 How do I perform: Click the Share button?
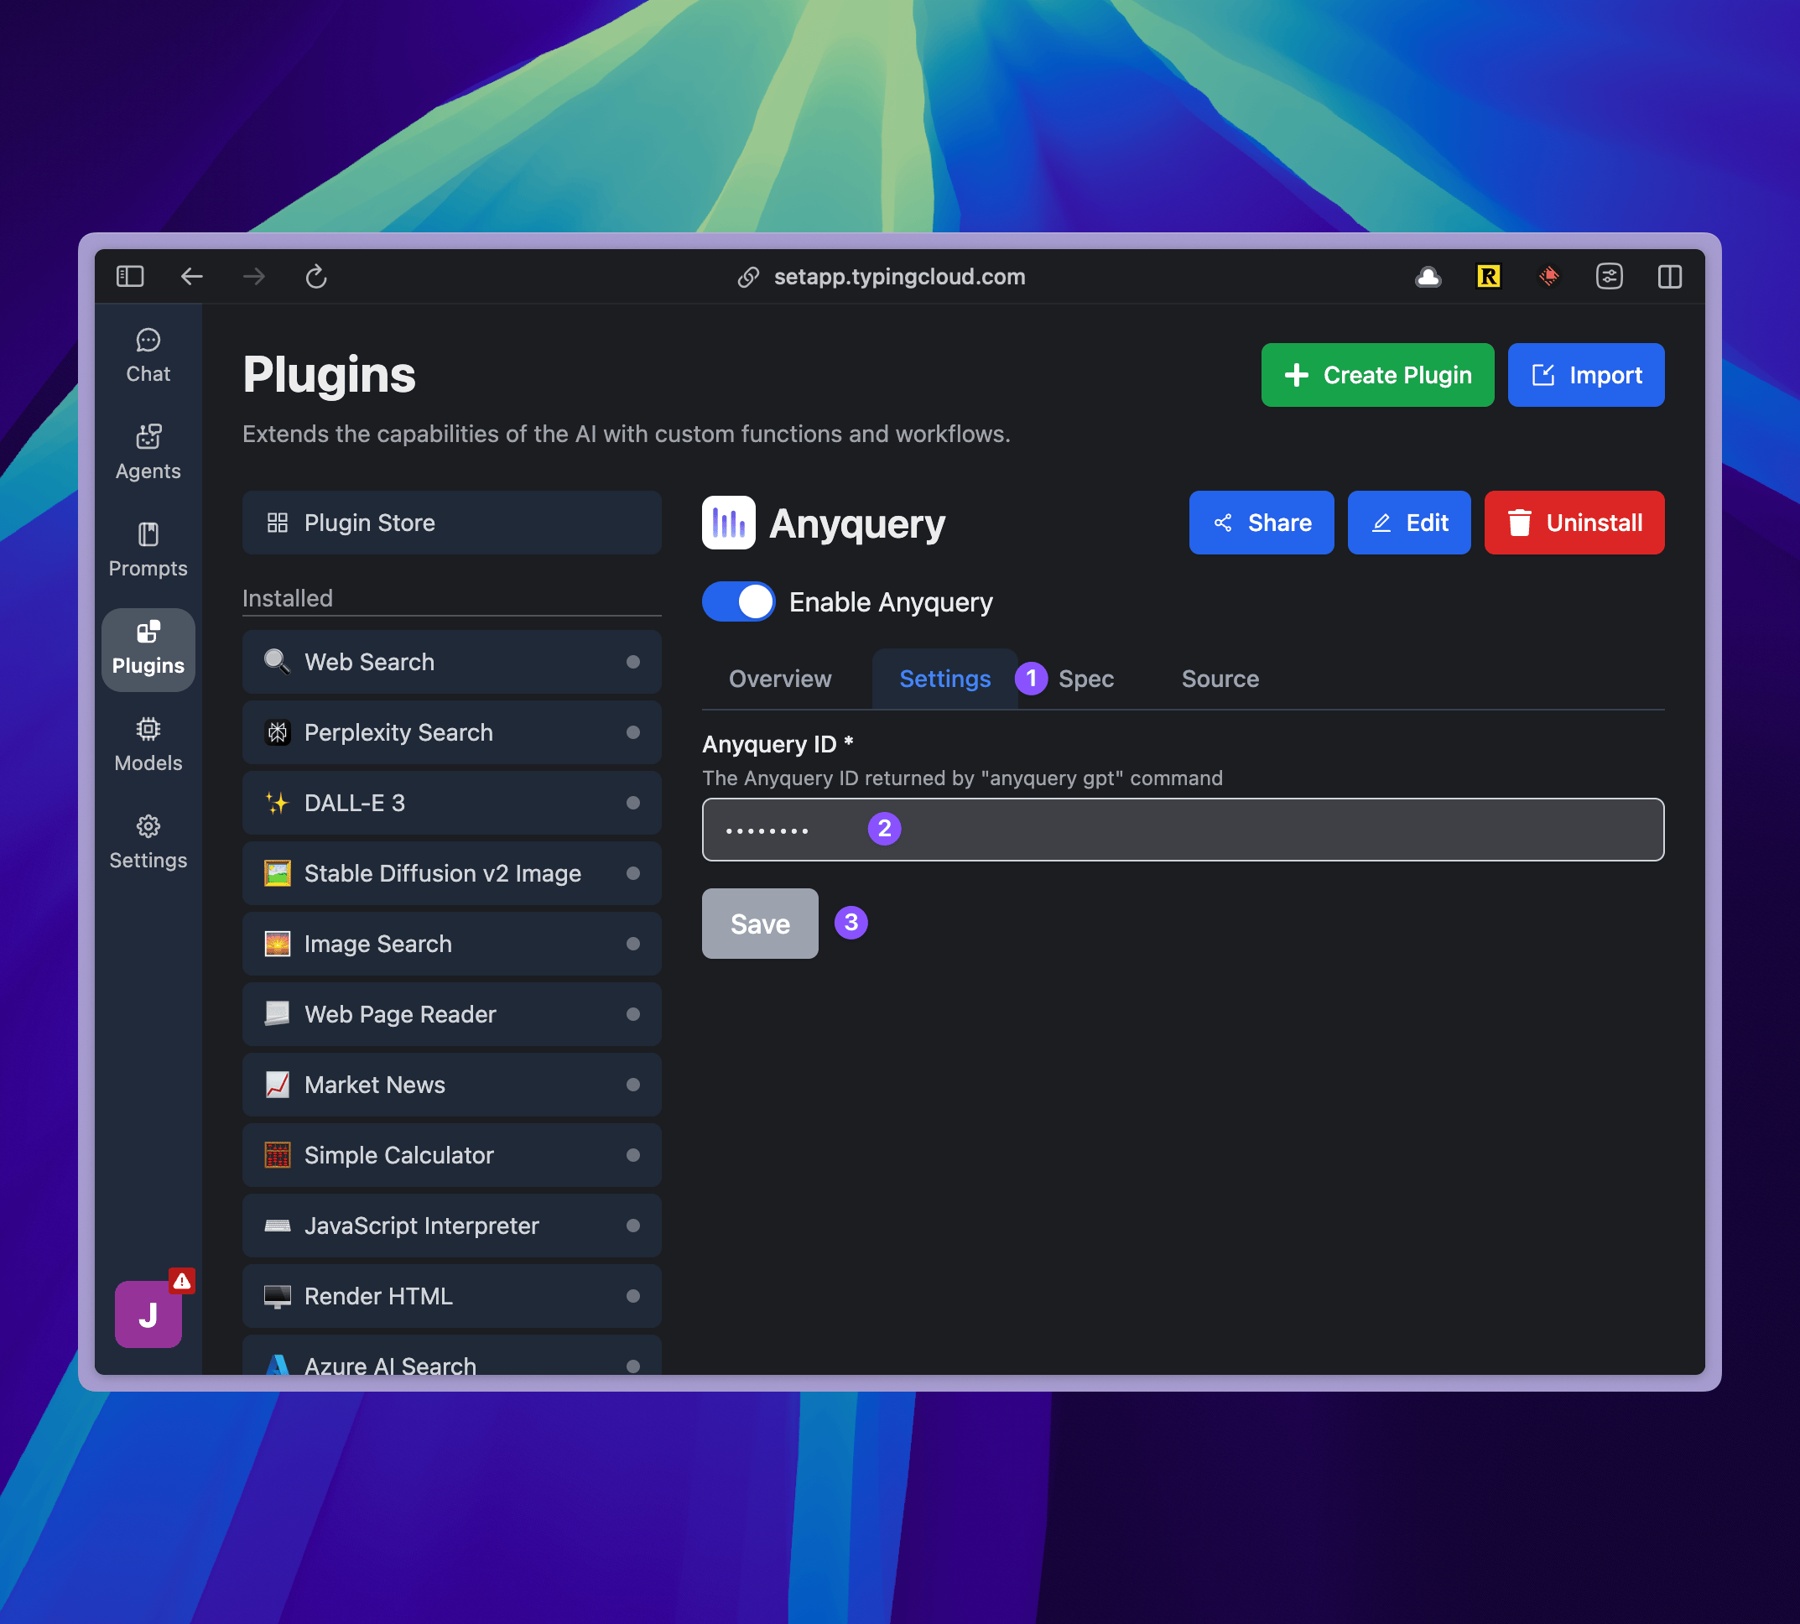point(1261,523)
